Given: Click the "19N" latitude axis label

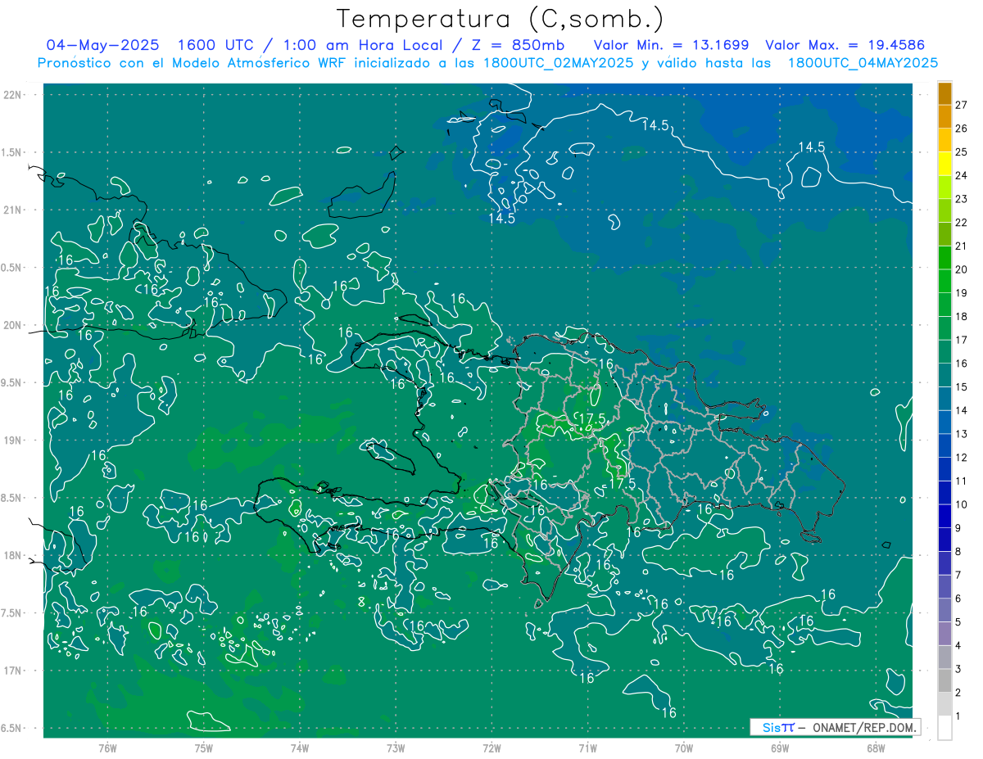Looking at the screenshot, I should pyautogui.click(x=13, y=440).
